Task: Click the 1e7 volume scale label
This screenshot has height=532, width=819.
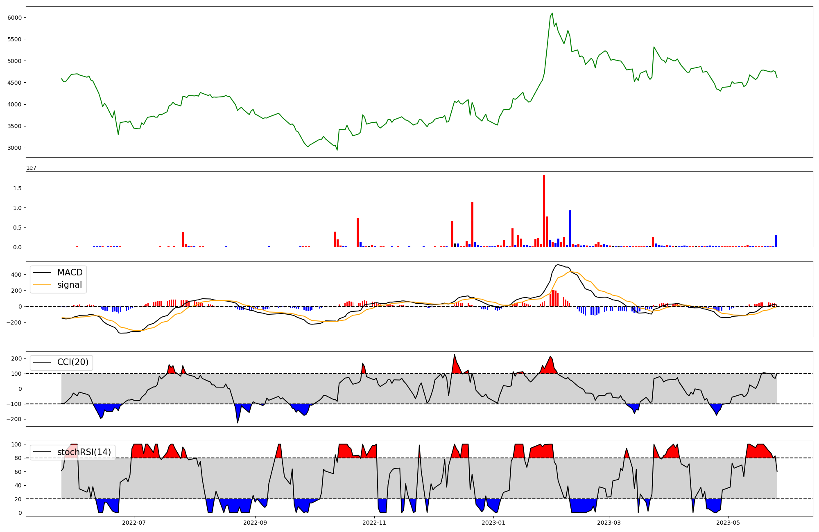Action: (x=32, y=168)
